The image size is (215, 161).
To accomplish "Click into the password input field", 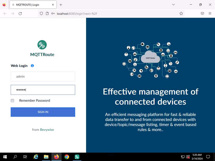I will (x=43, y=90).
